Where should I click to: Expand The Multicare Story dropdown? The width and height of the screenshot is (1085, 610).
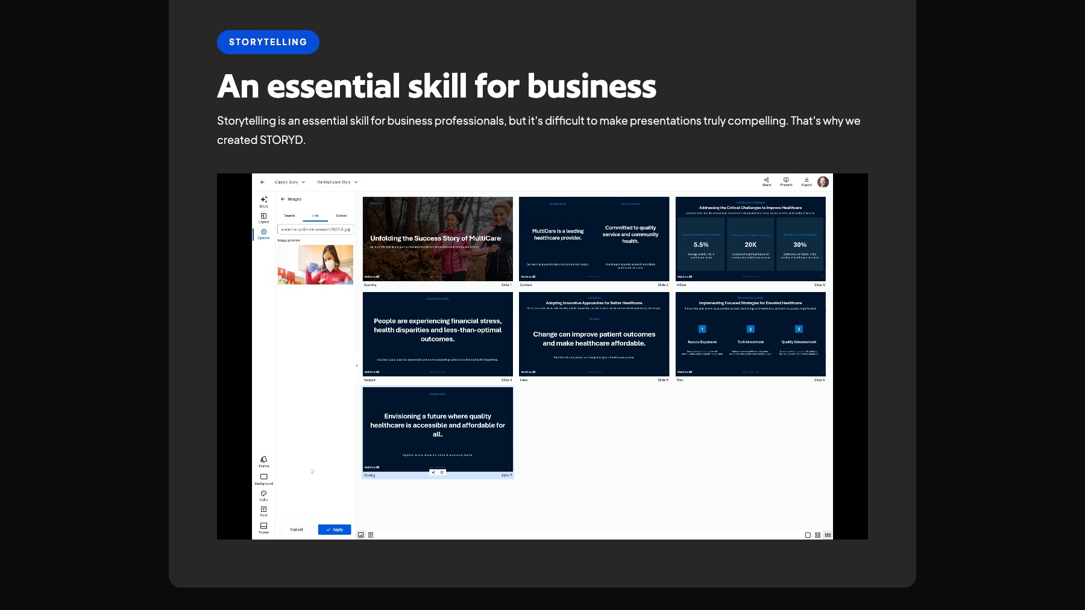click(x=337, y=182)
